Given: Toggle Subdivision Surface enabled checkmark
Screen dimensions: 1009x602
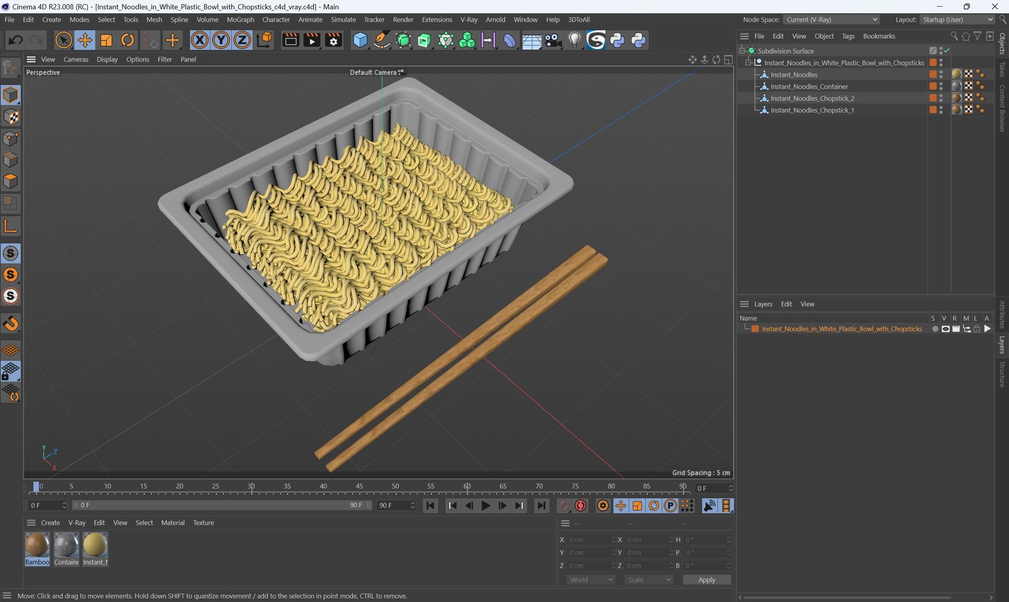Looking at the screenshot, I should 947,51.
